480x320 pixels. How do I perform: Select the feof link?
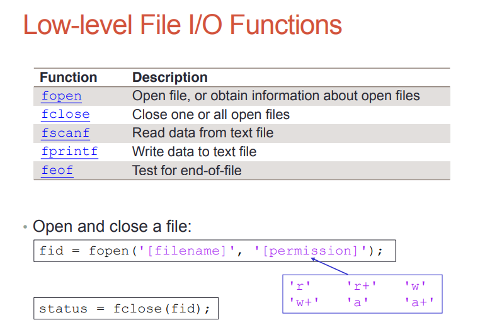click(x=57, y=170)
